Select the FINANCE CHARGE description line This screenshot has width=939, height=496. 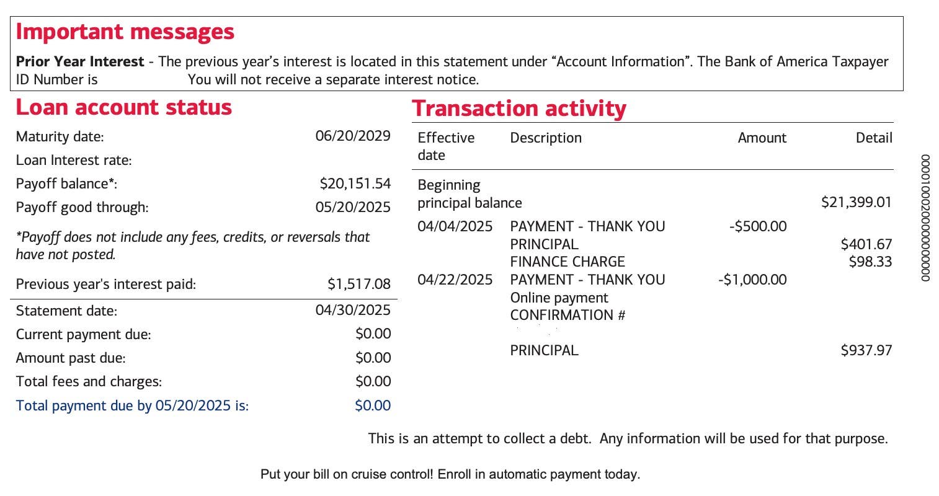pos(567,262)
